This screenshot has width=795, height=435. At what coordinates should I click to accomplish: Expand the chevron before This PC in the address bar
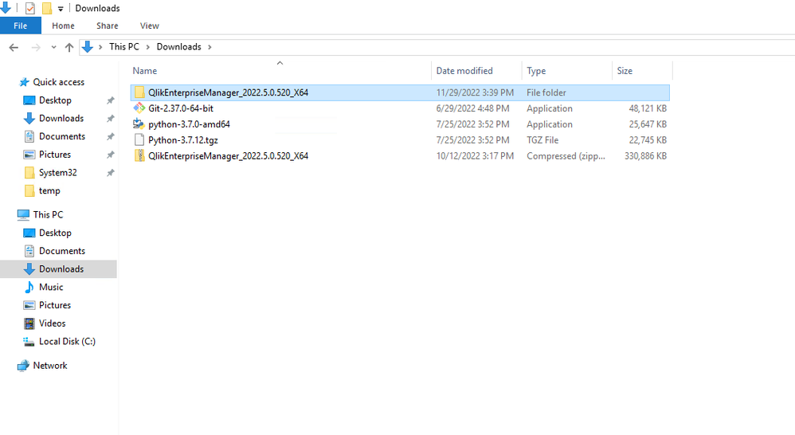[x=100, y=47]
